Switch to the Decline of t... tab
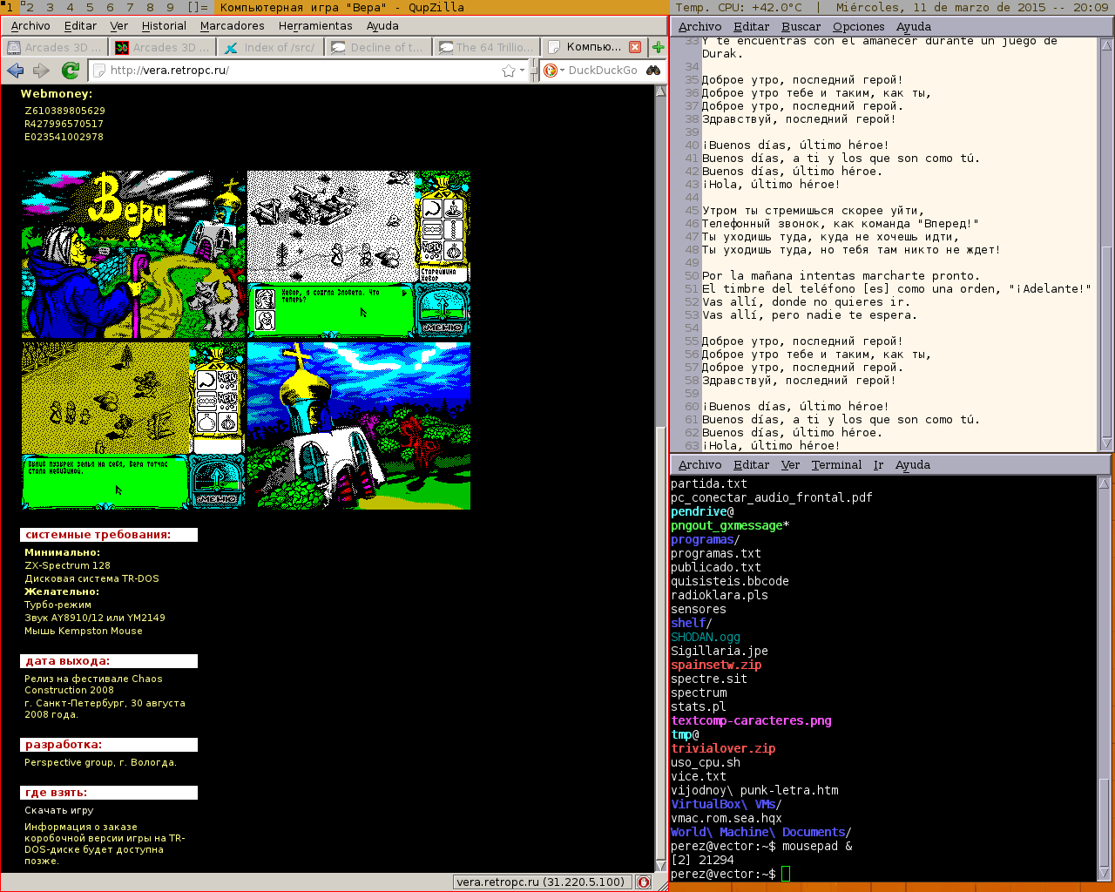Screen dimensions: 1115x892 point(377,47)
